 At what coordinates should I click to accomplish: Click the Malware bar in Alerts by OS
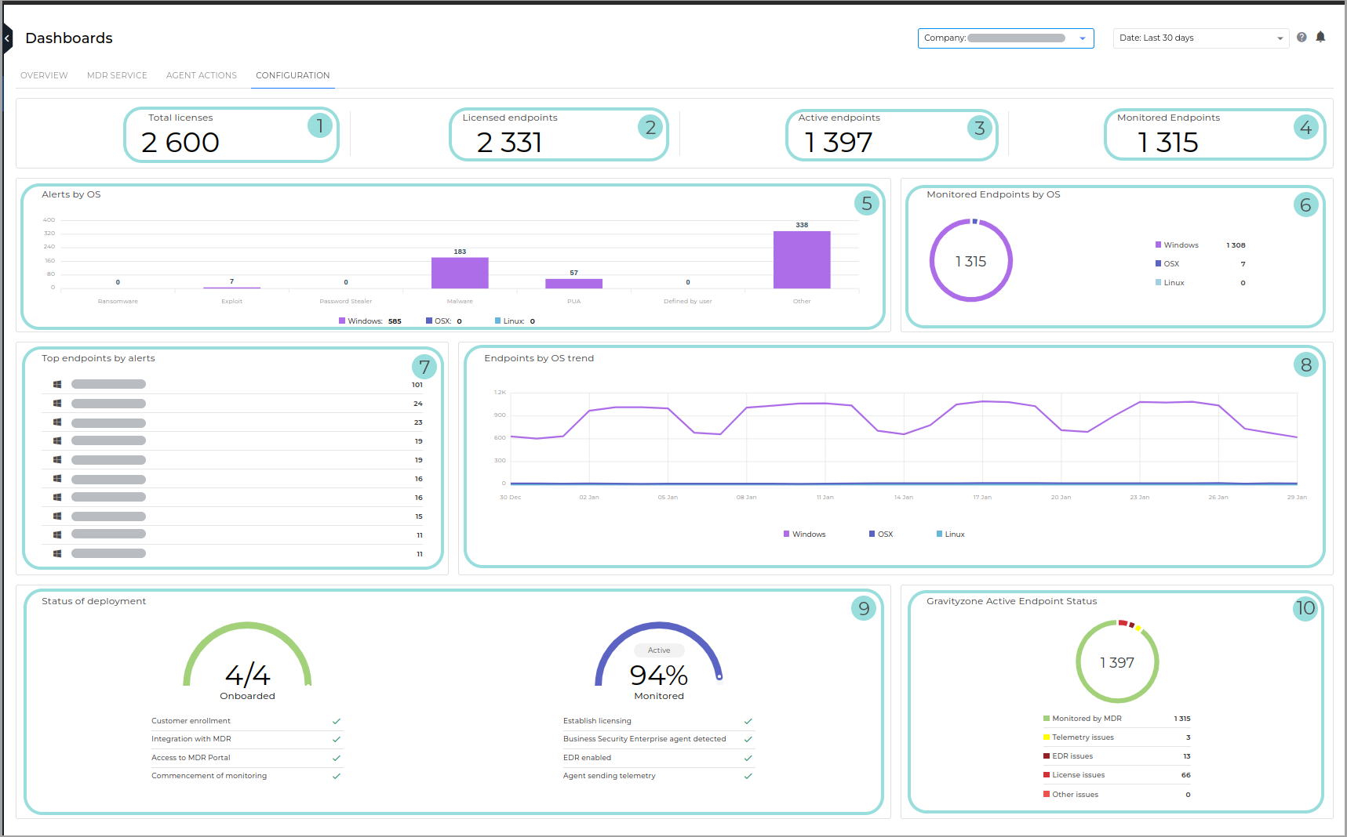[x=460, y=272]
